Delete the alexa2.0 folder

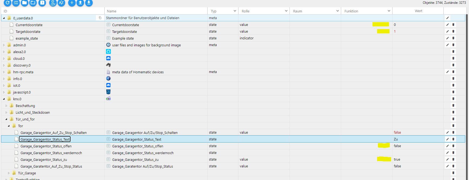(x=453, y=52)
